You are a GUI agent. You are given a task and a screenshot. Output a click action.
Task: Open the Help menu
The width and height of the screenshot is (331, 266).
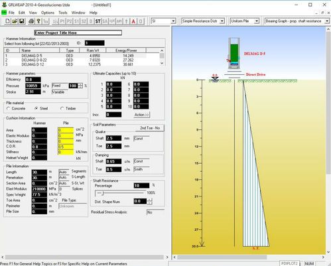94,13
